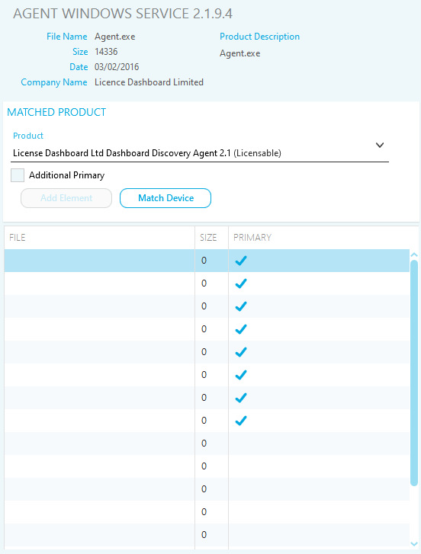421x554 pixels.
Task: Open the Product dropdown arrow
Action: click(380, 146)
